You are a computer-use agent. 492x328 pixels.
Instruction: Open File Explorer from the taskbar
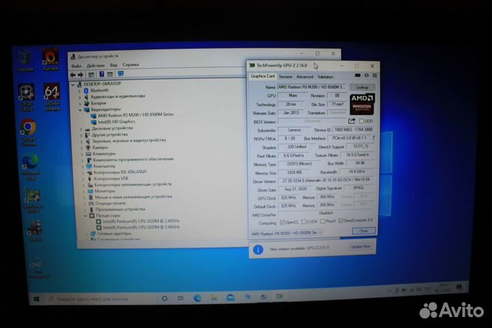pos(214,297)
